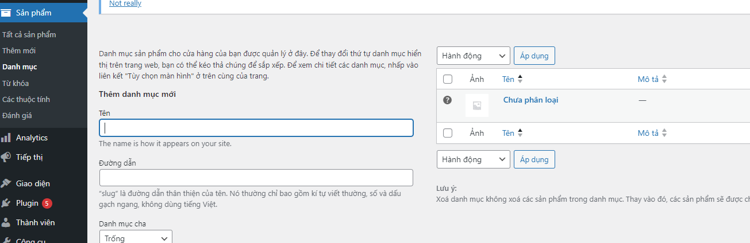750x243 pixels.
Task: Click the Plugin plug icon
Action: 6,203
